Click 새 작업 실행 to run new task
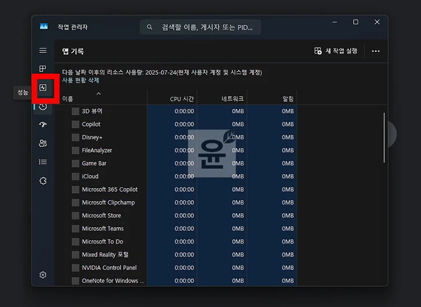421x307 pixels. (336, 51)
